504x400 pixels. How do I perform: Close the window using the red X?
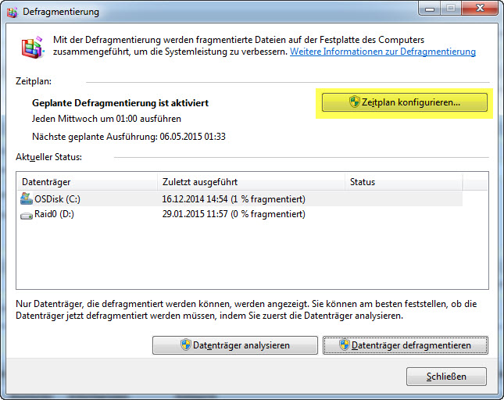pyautogui.click(x=479, y=9)
